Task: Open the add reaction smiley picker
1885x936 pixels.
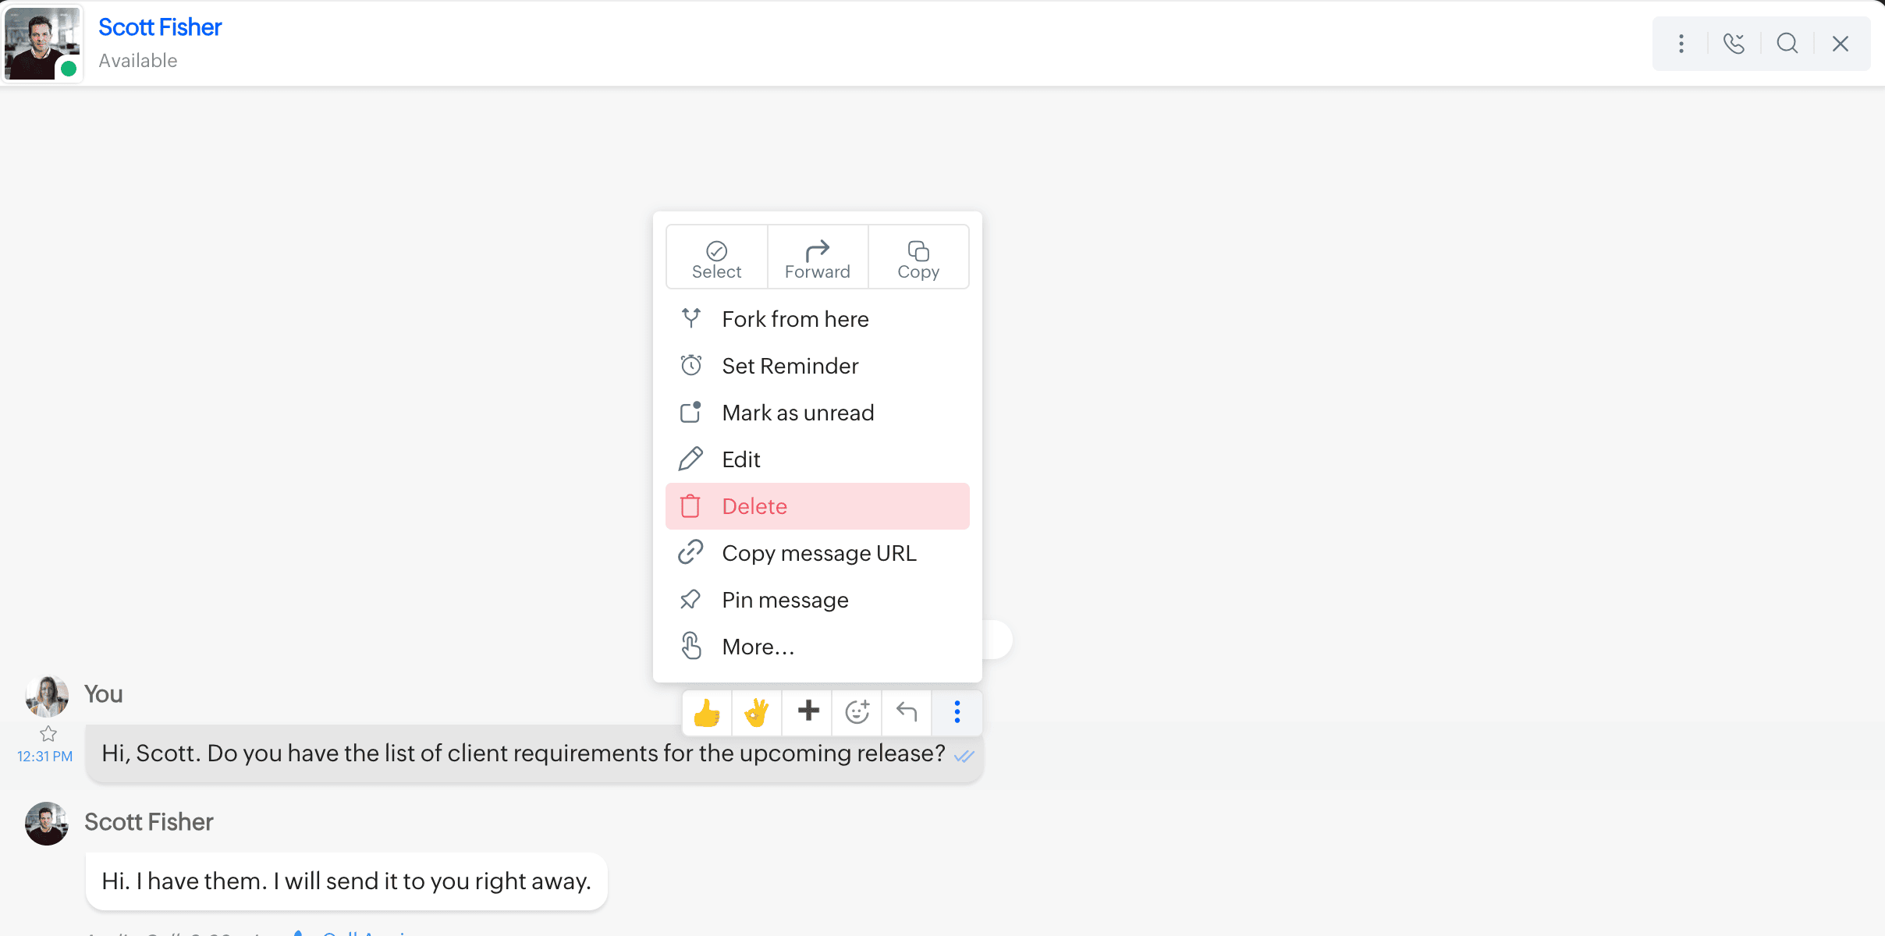Action: pos(857,712)
